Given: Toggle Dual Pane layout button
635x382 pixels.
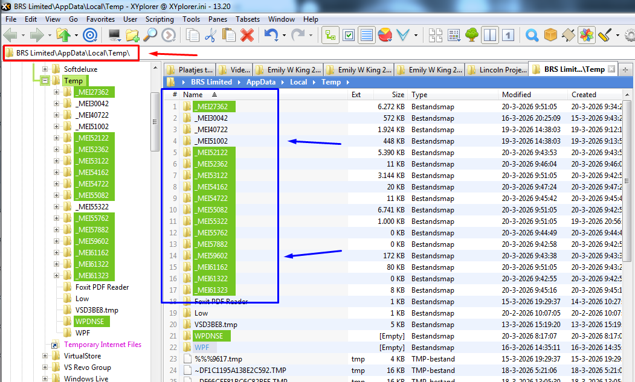Looking at the screenshot, I should pos(491,36).
